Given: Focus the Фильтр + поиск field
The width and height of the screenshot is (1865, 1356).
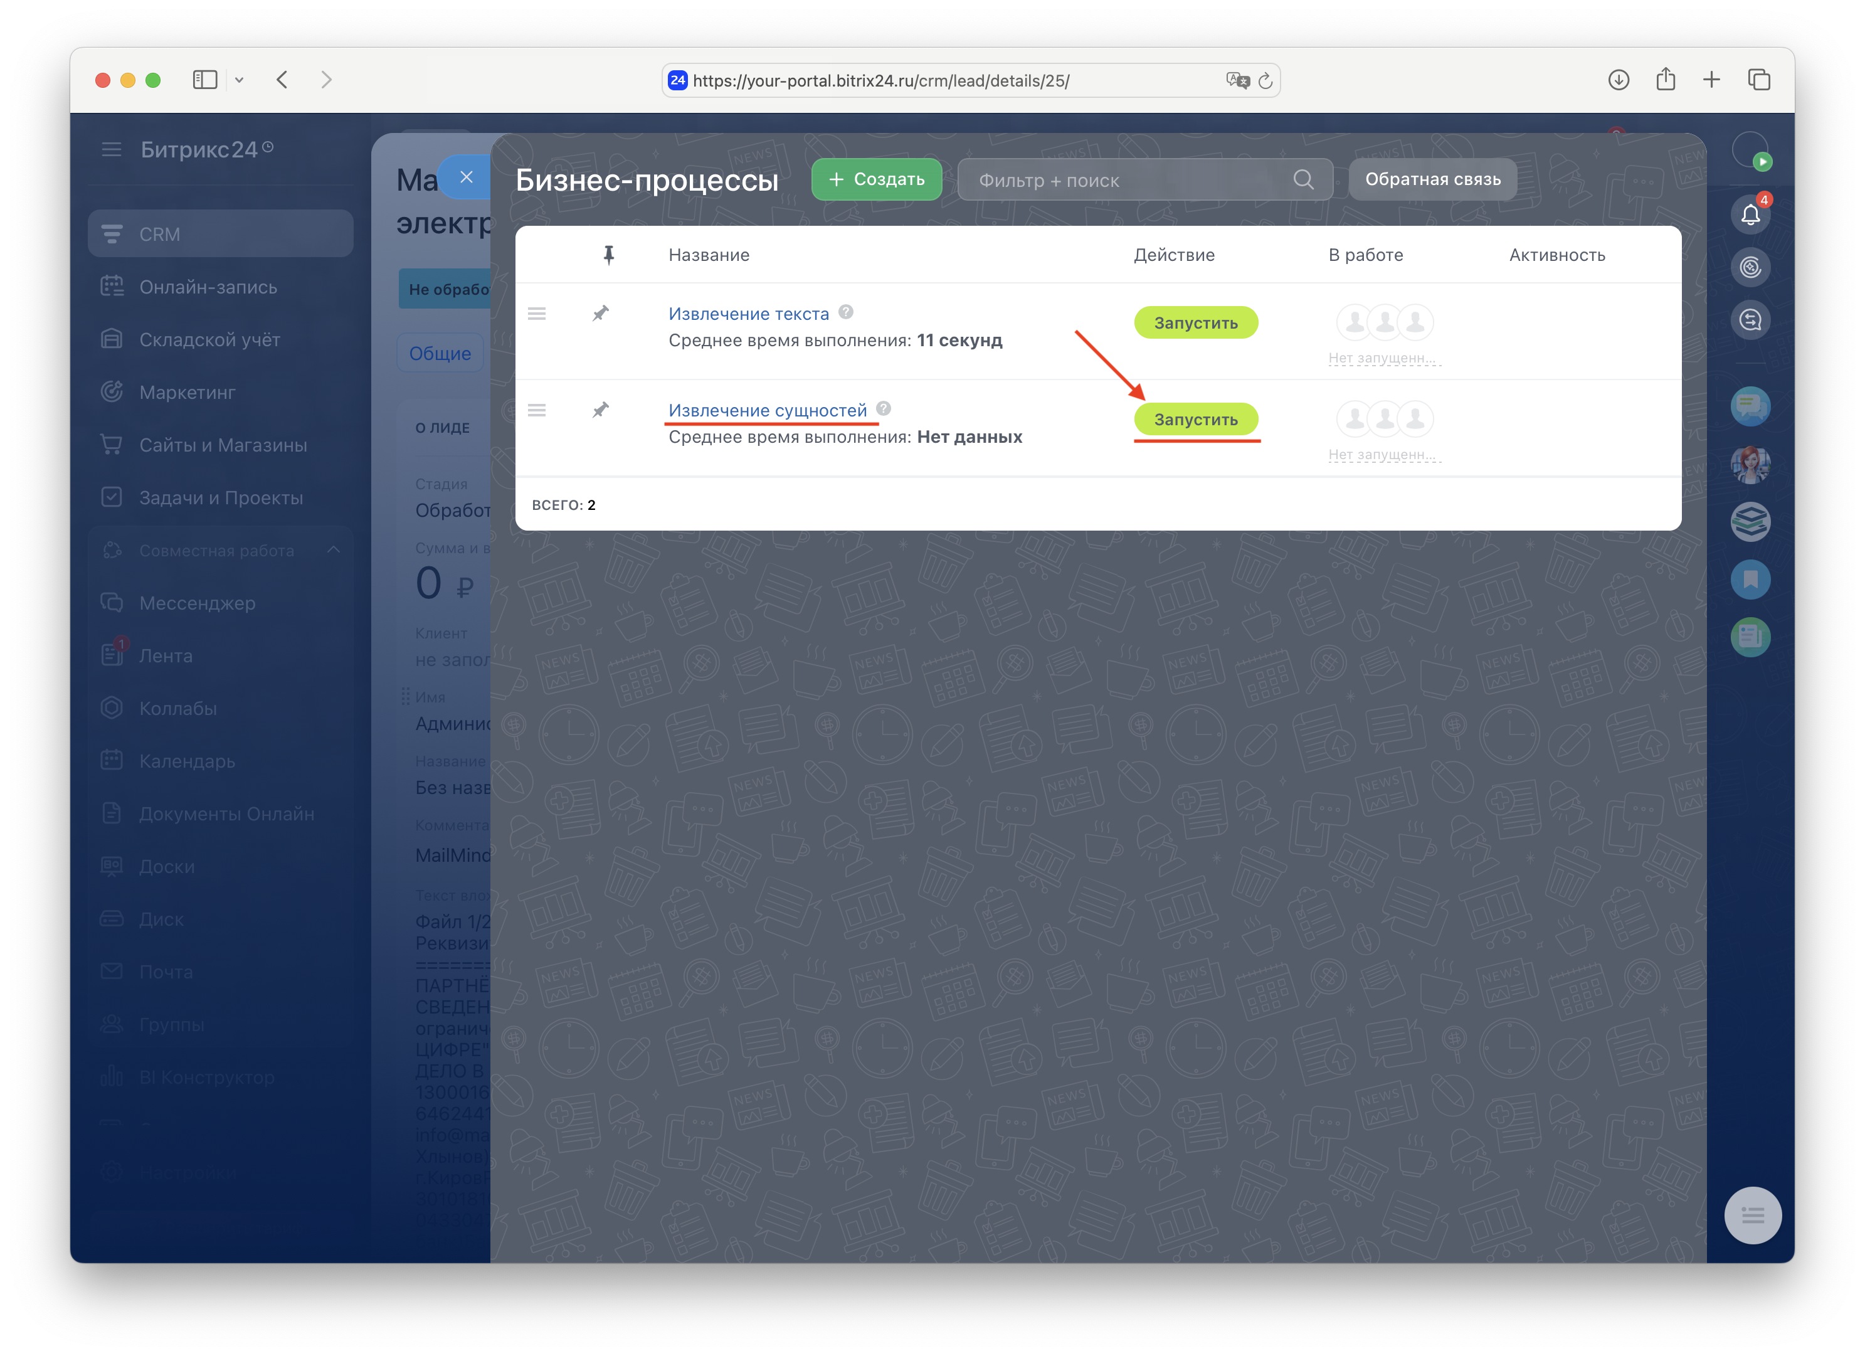Looking at the screenshot, I should coord(1126,180).
